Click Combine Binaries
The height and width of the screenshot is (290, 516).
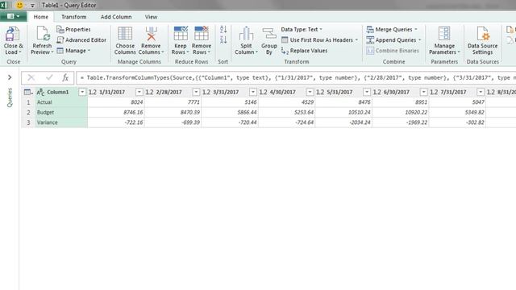click(393, 51)
